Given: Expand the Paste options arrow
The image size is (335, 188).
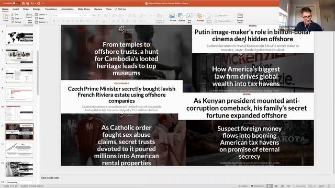Looking at the screenshot, I should 9,17.
